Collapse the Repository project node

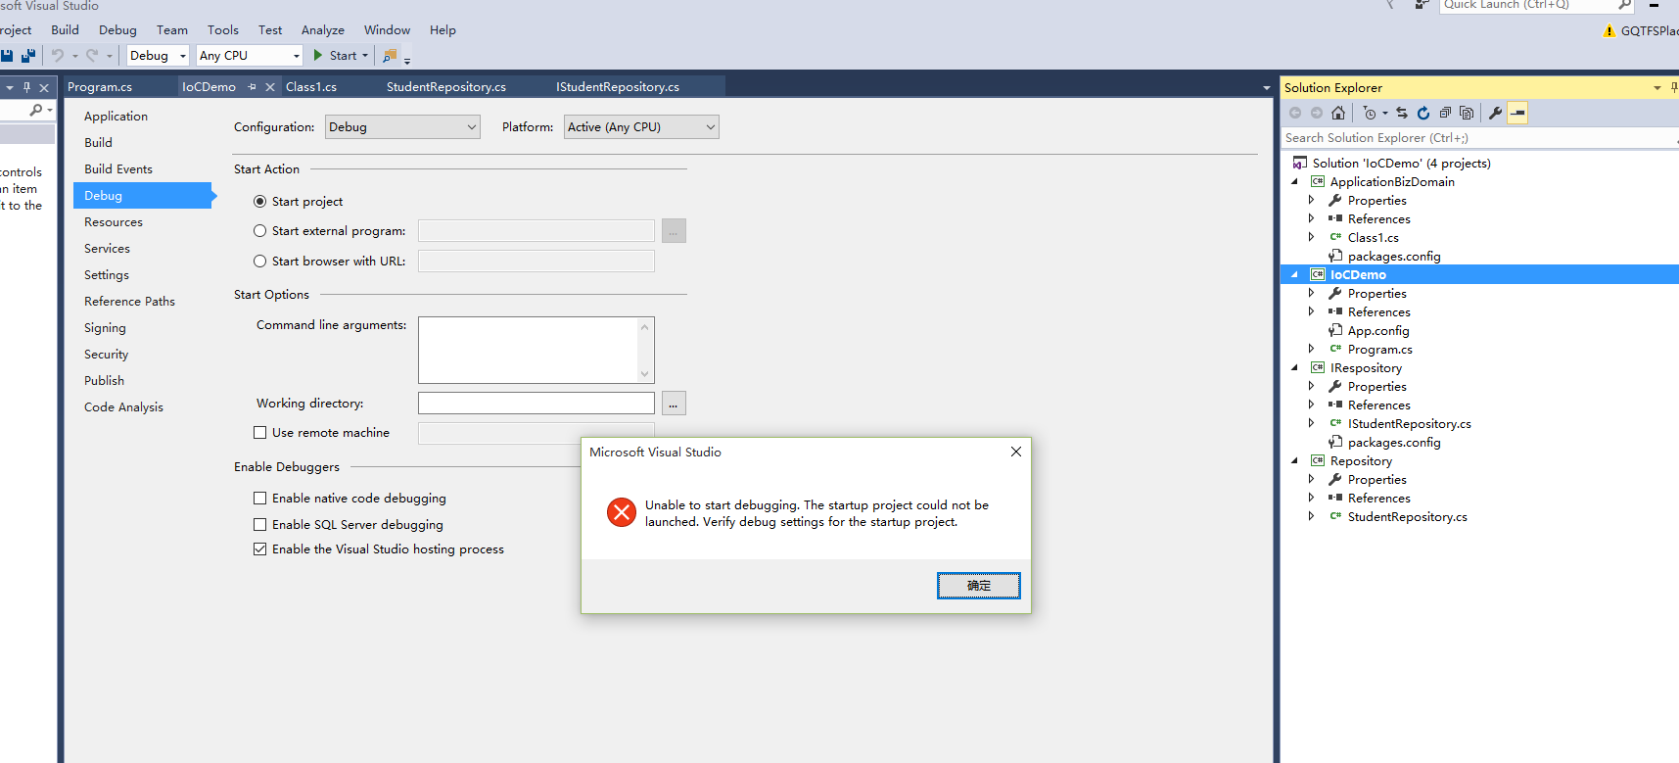click(1295, 461)
